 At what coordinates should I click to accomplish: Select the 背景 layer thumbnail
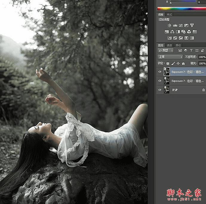tap(167, 90)
